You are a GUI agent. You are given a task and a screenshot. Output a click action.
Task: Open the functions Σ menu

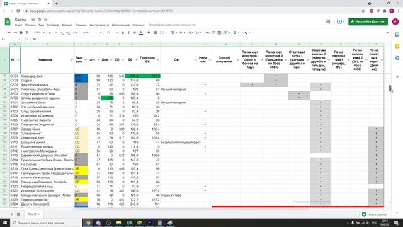pyautogui.click(x=235, y=33)
